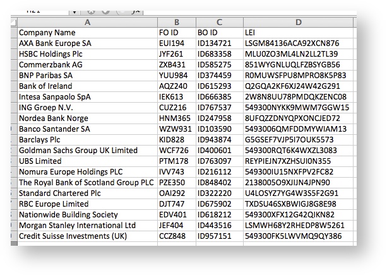Click LEI cell 'Q2GQA2KF6XJ24W42G291'

pyautogui.click(x=299, y=86)
